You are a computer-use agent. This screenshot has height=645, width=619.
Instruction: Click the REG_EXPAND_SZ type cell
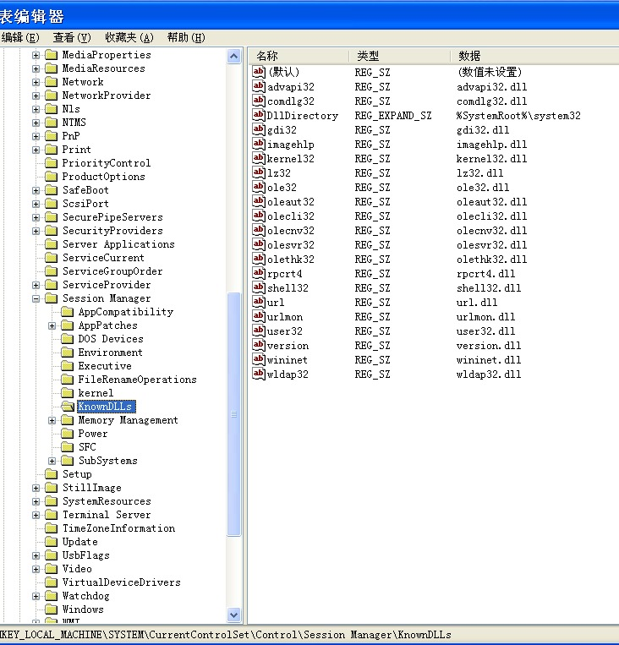pos(393,116)
